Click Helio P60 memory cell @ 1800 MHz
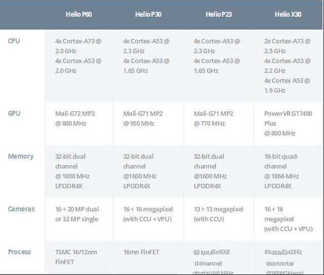 (79, 171)
